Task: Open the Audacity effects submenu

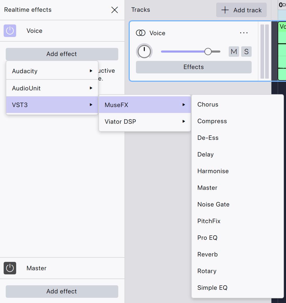Action: click(x=52, y=71)
